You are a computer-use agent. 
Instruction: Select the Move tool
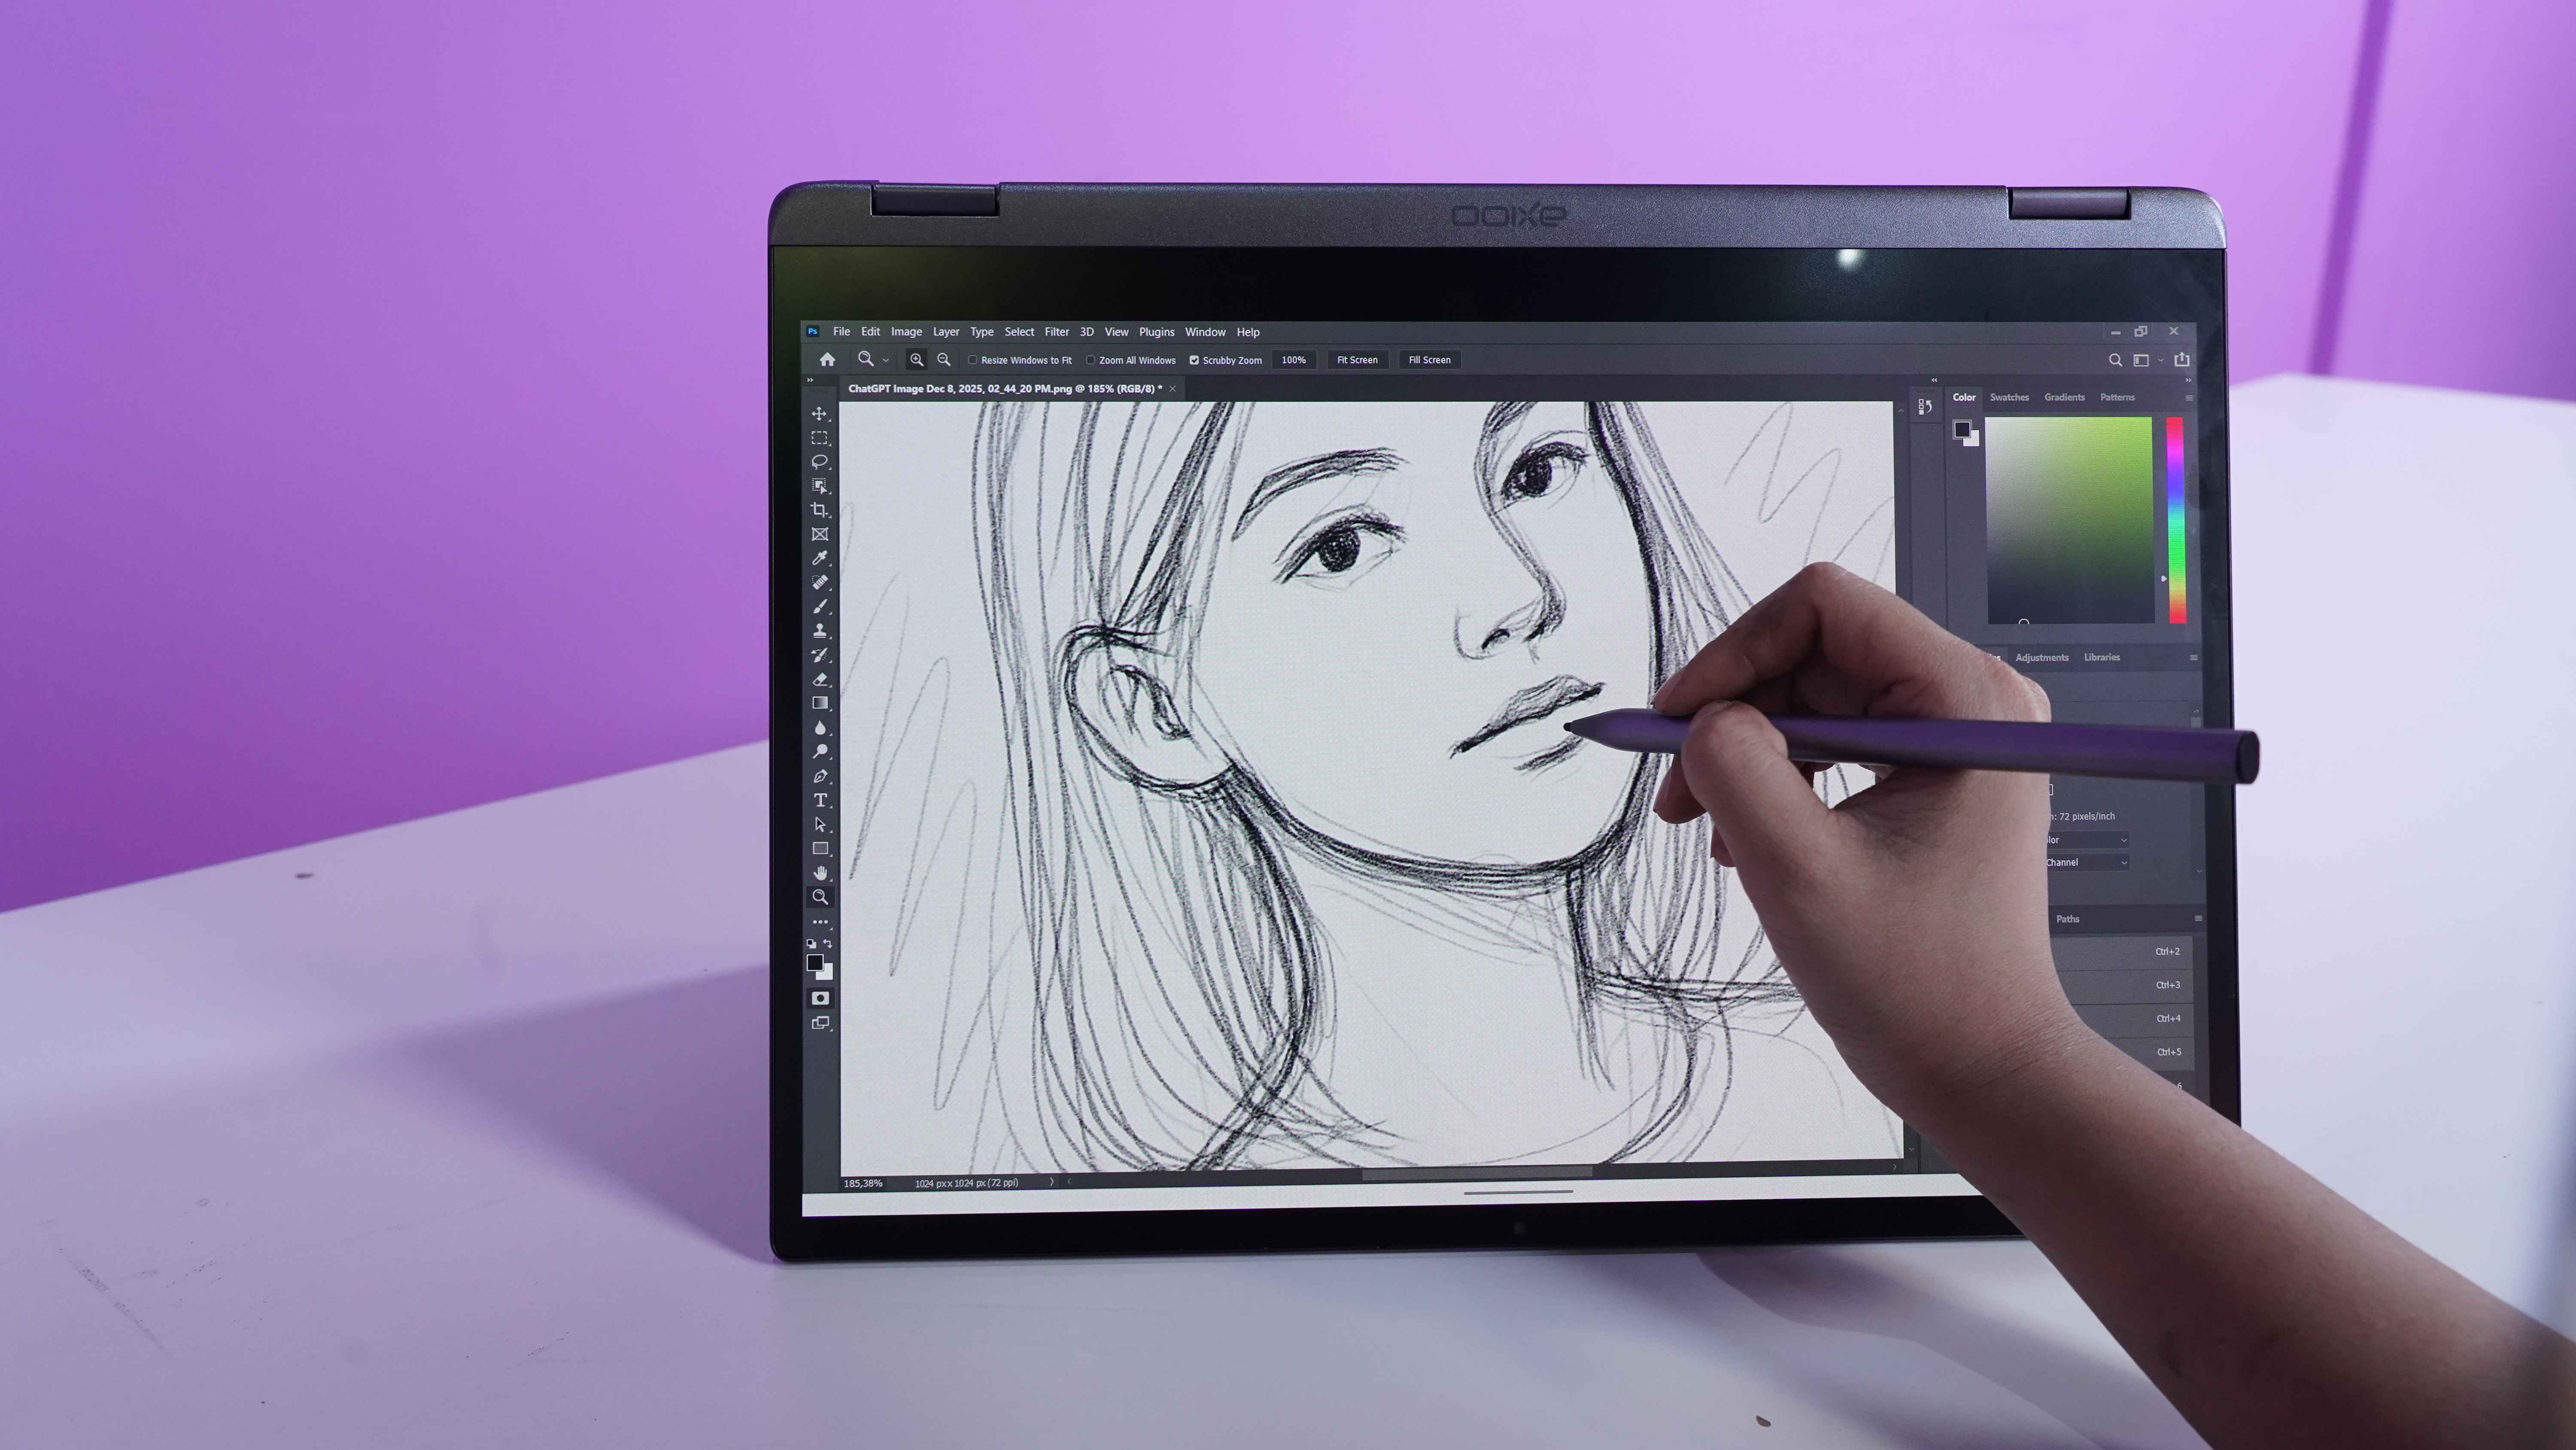819,413
